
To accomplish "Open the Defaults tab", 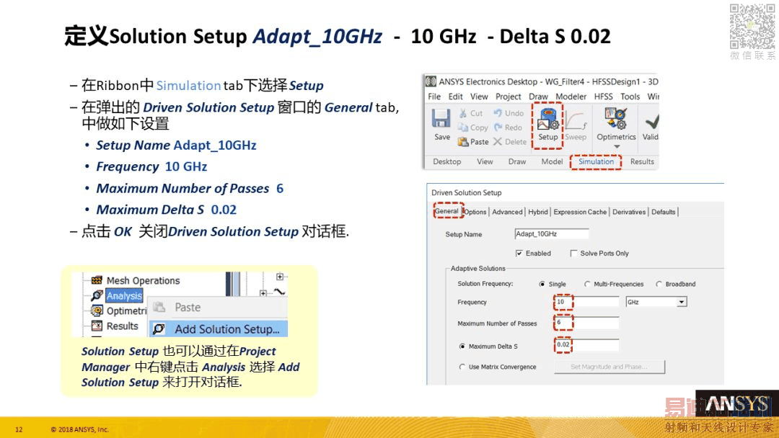I will [x=664, y=212].
